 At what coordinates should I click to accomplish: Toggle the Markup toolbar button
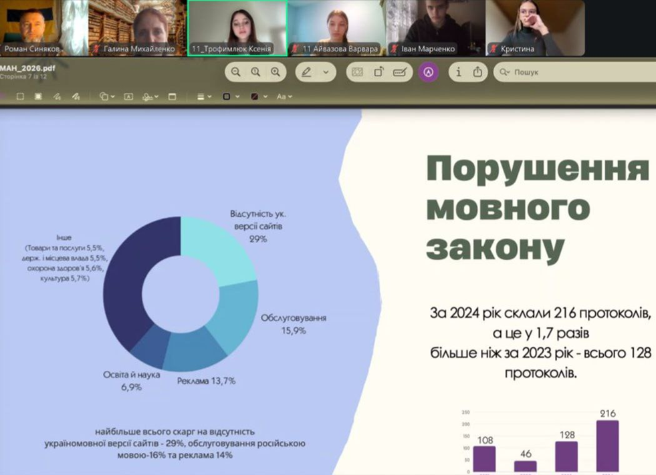click(429, 72)
